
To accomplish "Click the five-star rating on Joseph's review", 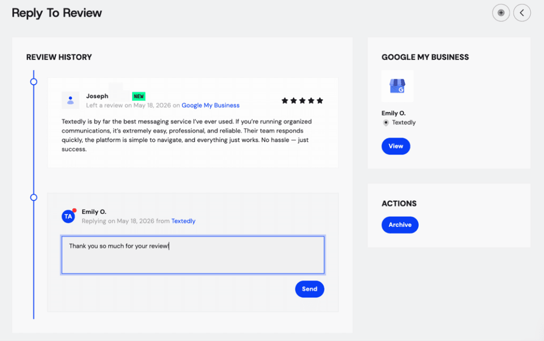I will [302, 100].
